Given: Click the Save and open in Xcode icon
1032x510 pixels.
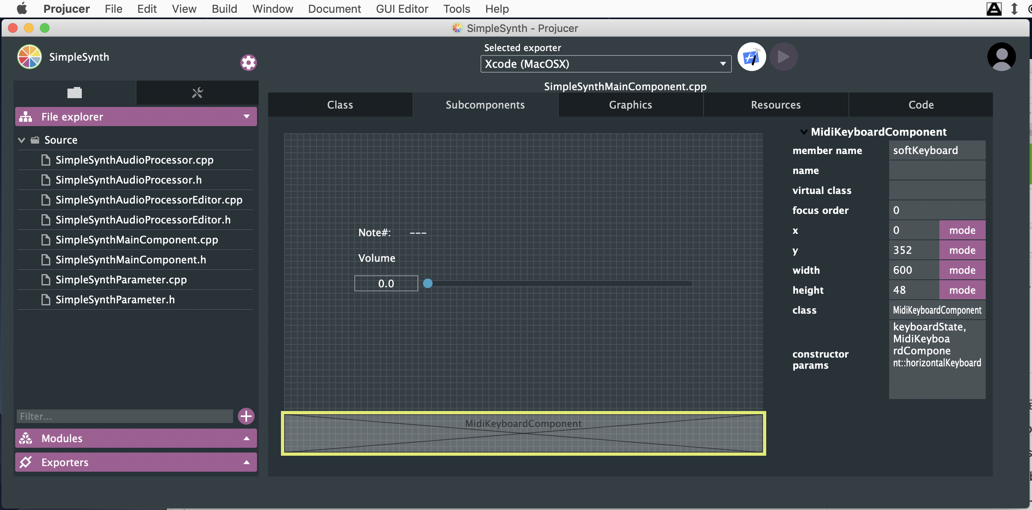Looking at the screenshot, I should coord(751,57).
